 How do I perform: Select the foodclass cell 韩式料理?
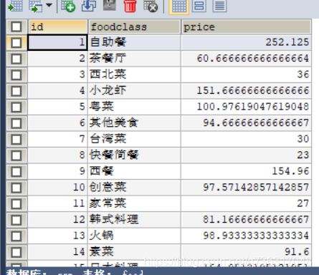click(x=134, y=220)
